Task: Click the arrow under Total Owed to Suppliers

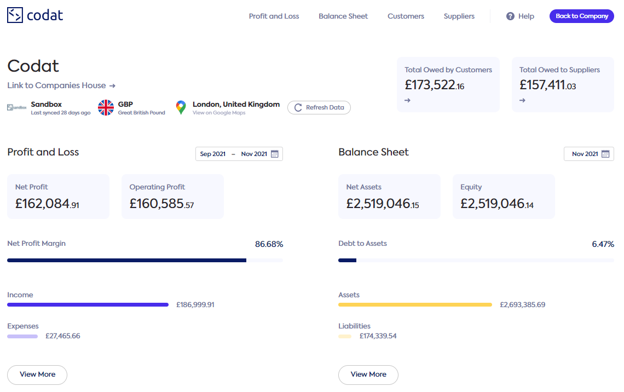Action: tap(522, 100)
